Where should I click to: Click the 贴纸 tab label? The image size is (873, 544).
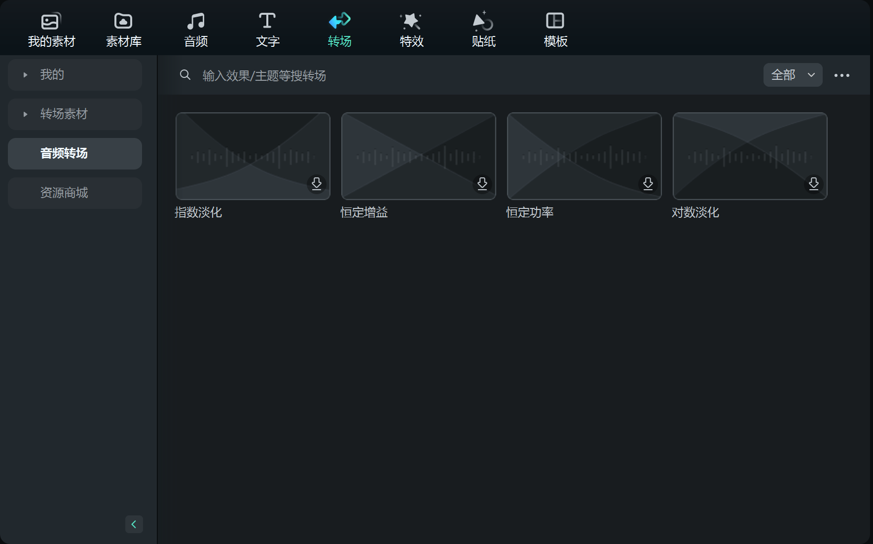pos(484,41)
